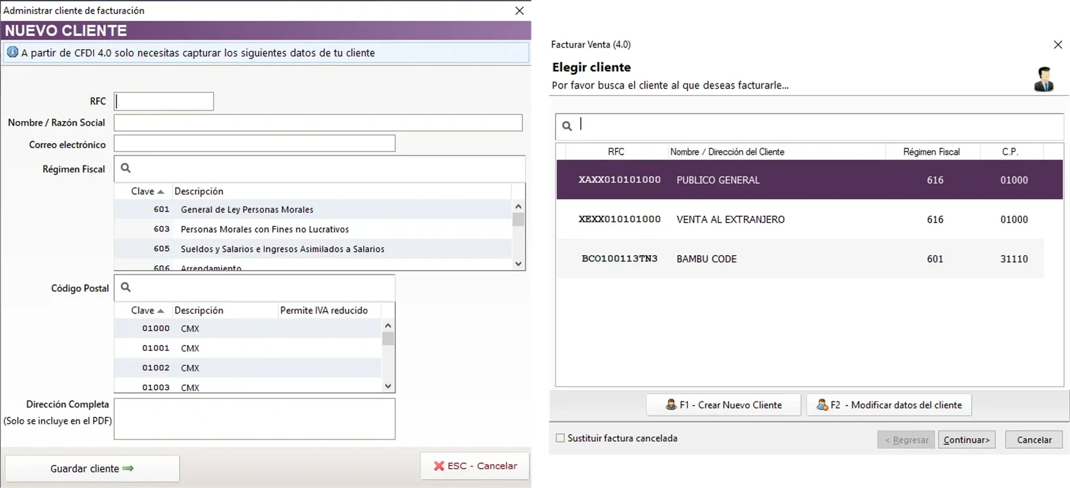This screenshot has width=1070, height=488.
Task: Click the person icon on F1 - Crear Nuevo Cliente button
Action: click(671, 405)
